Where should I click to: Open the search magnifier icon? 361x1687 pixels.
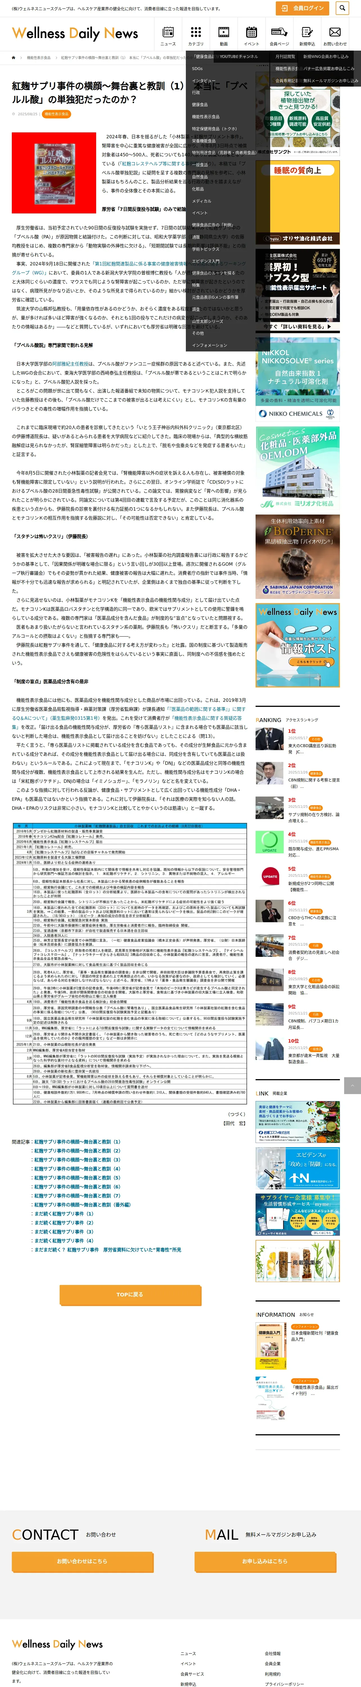point(342,8)
